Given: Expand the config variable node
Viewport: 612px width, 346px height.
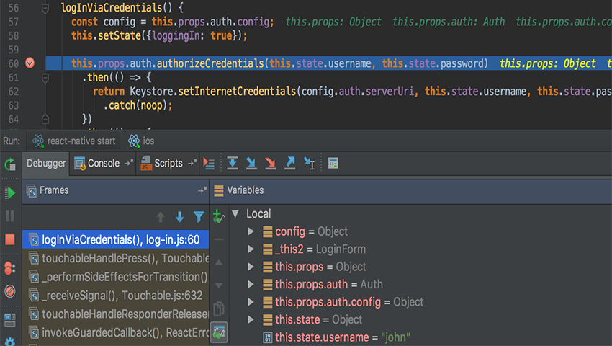Looking at the screenshot, I should pyautogui.click(x=251, y=231).
